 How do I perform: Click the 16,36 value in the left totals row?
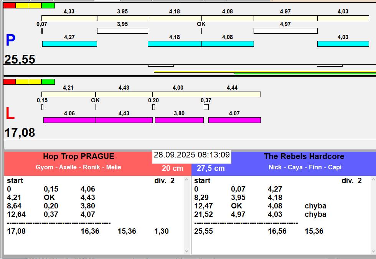(x=90, y=231)
